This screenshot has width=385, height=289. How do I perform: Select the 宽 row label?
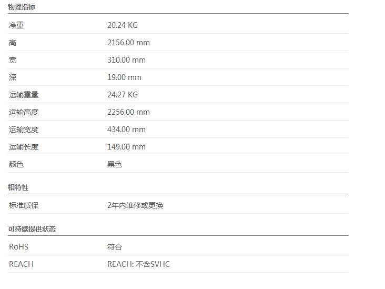click(13, 60)
